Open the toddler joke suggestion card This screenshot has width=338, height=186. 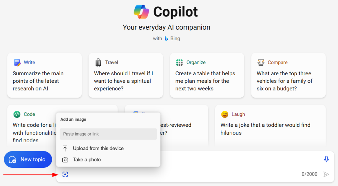coord(270,125)
